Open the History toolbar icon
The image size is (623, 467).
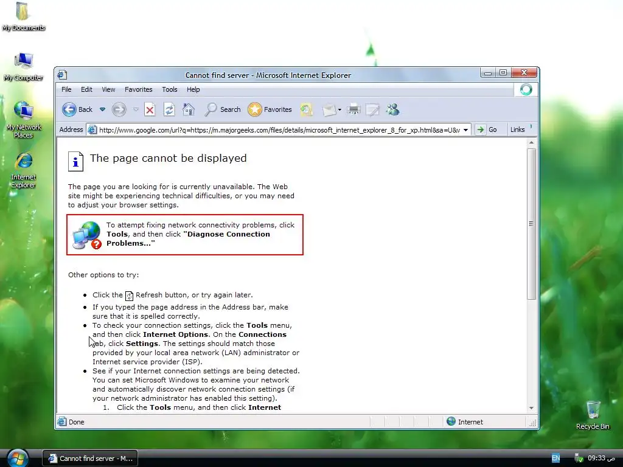pyautogui.click(x=307, y=109)
